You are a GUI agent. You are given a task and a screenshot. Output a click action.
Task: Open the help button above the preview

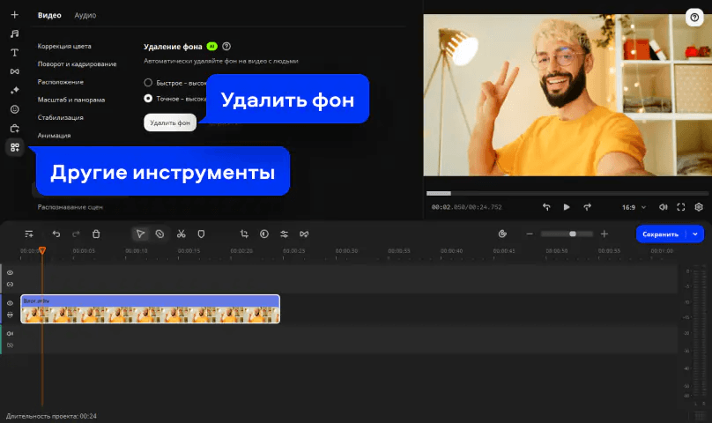694,18
